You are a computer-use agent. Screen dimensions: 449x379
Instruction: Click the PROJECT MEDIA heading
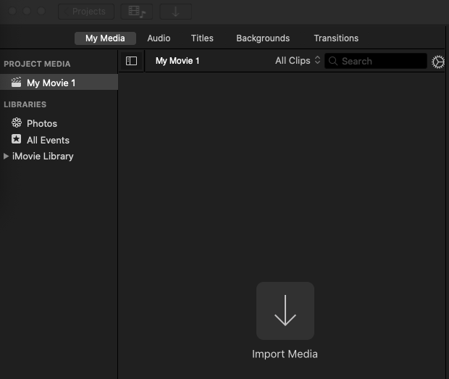[x=37, y=64]
